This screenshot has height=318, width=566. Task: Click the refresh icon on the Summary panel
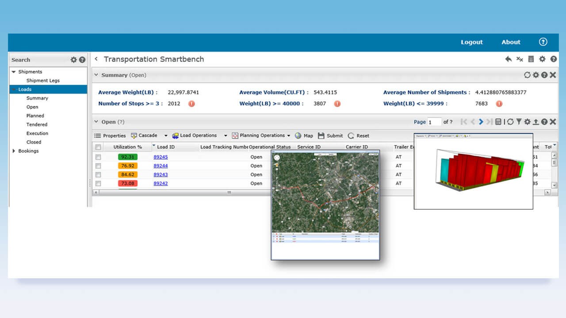pyautogui.click(x=527, y=75)
